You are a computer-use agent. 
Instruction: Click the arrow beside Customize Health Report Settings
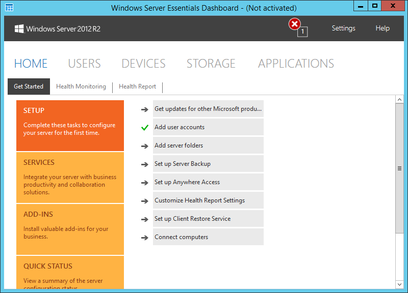pyautogui.click(x=144, y=200)
